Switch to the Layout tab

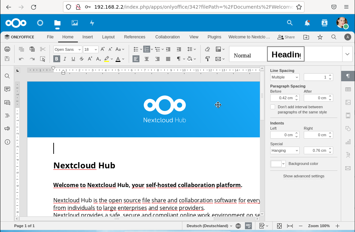108,37
